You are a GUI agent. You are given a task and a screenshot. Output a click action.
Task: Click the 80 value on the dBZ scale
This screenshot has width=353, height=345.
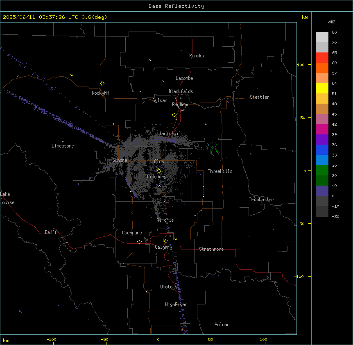(334, 32)
